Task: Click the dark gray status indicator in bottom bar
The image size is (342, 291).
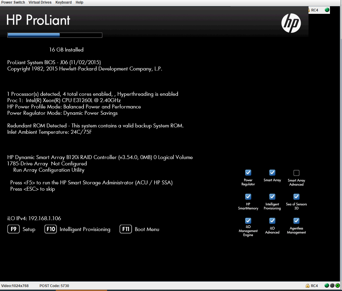Action: pyautogui.click(x=332, y=286)
